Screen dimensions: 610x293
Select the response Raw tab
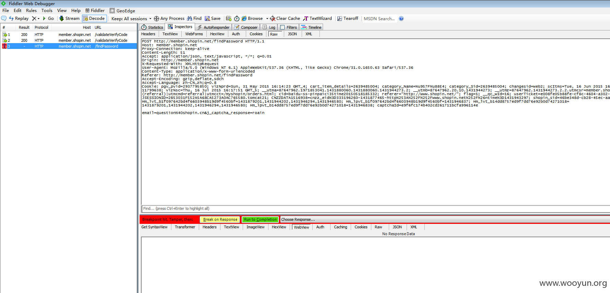tap(378, 227)
